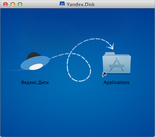
Task: Click the white arrowhead above Applications folder
Action: click(111, 46)
